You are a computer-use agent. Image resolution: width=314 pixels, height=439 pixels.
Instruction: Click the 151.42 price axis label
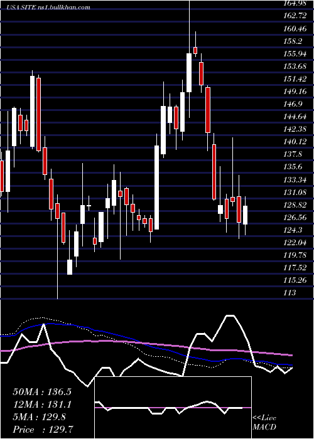coord(295,79)
